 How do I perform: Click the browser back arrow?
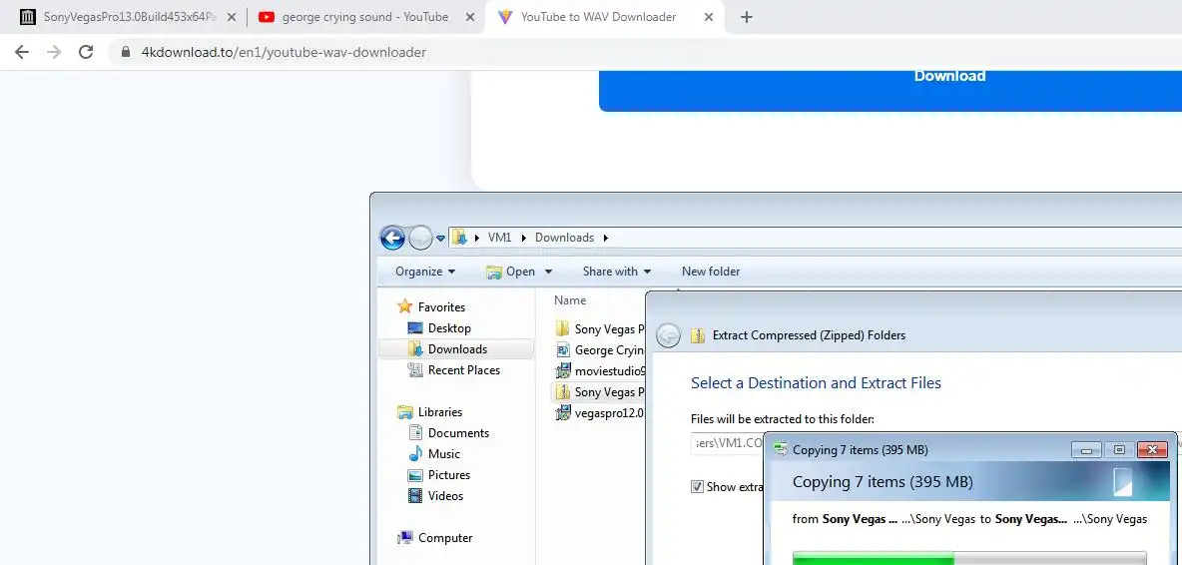[x=22, y=52]
